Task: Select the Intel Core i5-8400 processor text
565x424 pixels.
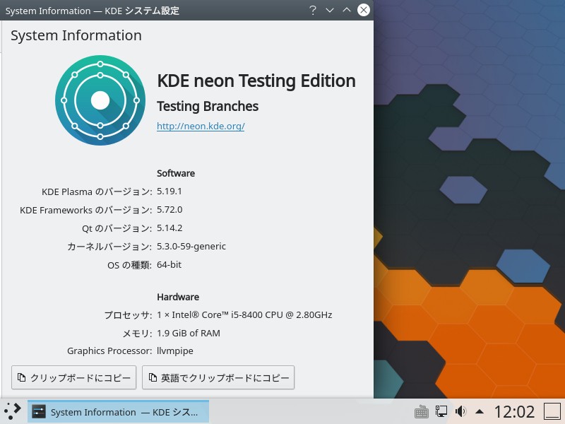Action: tap(244, 314)
